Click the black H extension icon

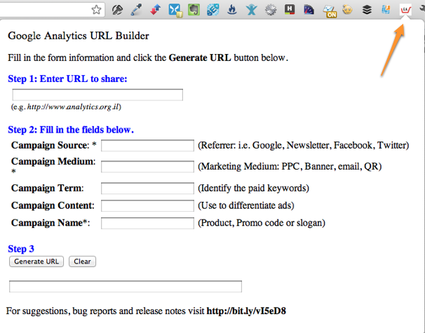pos(289,10)
